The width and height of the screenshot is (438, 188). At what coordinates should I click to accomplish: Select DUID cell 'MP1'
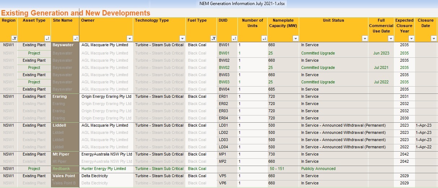click(x=227, y=154)
